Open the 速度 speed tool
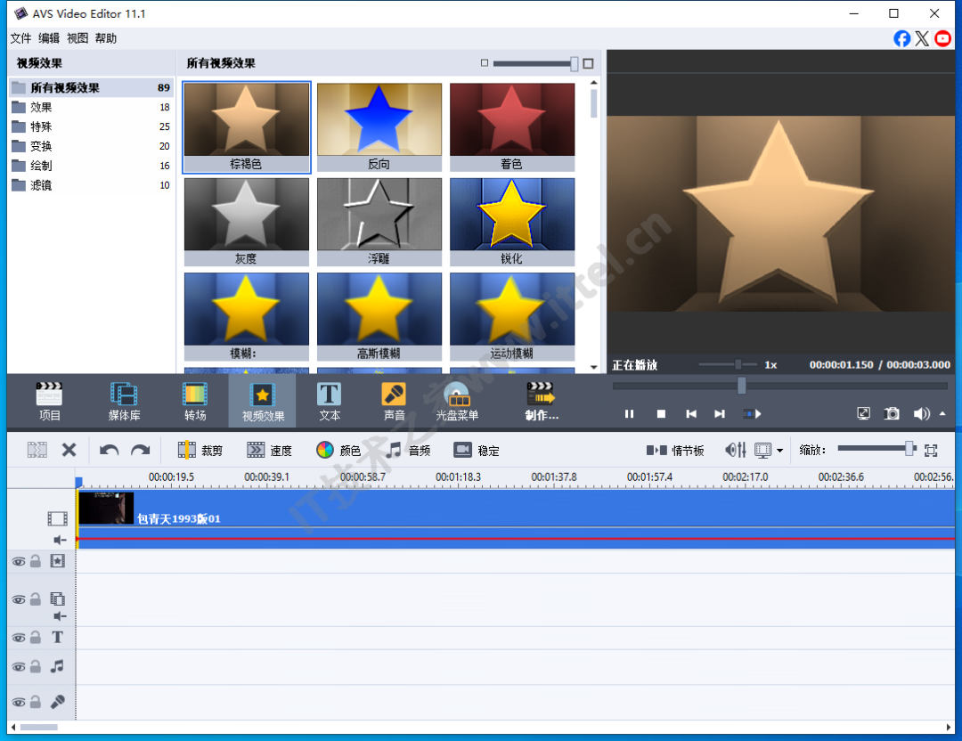Viewport: 962px width, 741px height. click(269, 451)
